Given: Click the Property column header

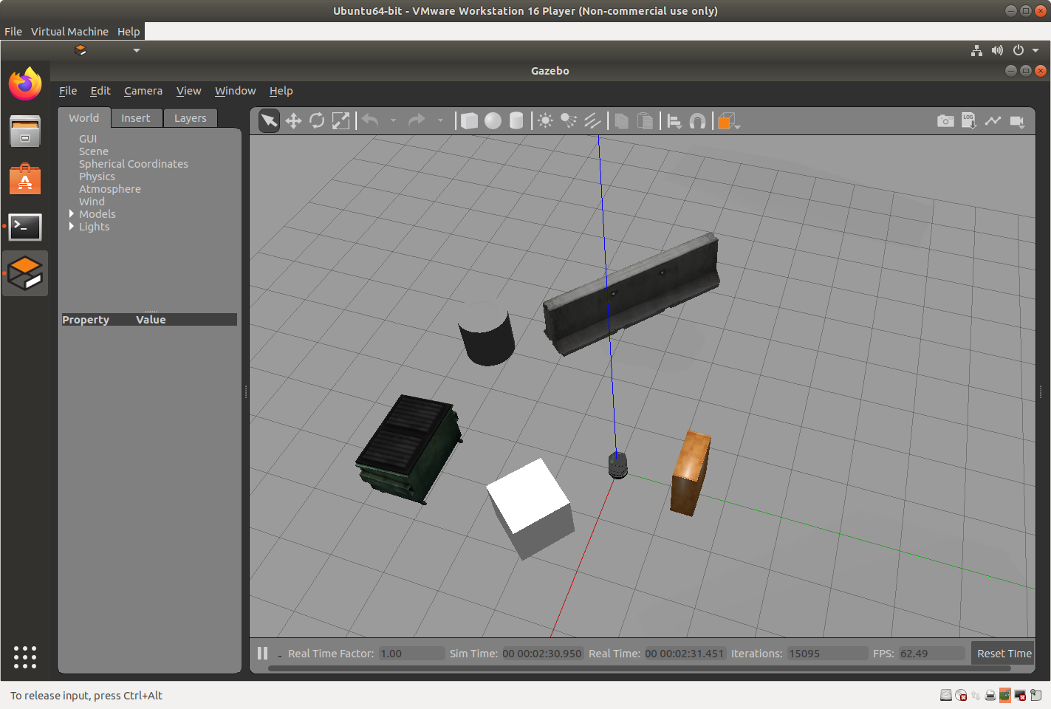Looking at the screenshot, I should 86,320.
